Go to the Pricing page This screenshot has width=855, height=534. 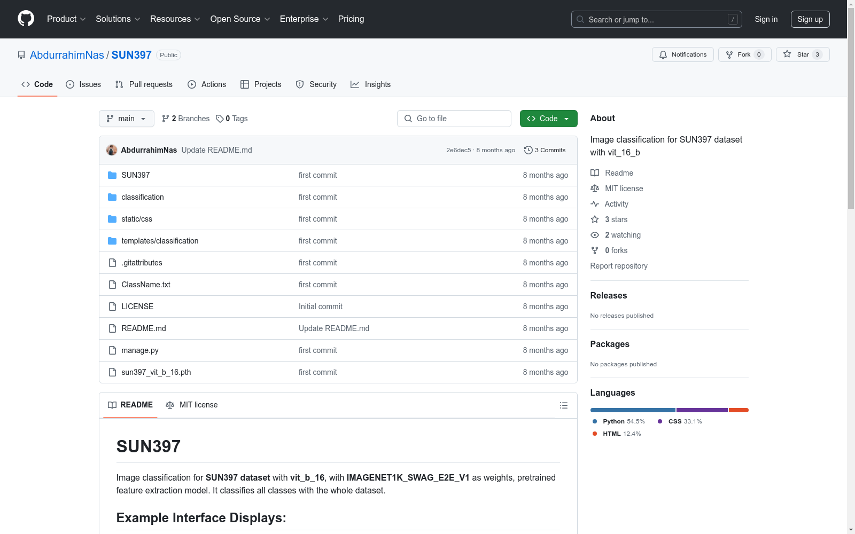[x=351, y=19]
